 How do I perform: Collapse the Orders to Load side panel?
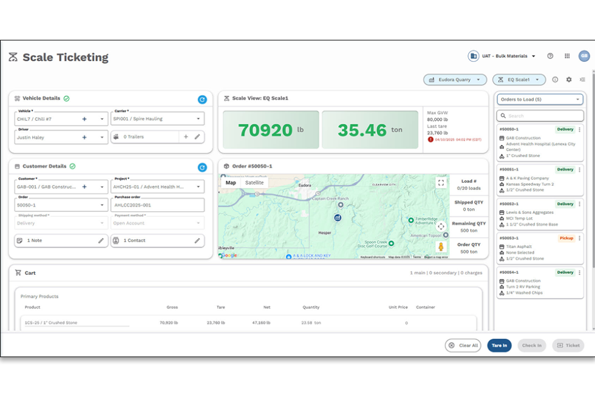point(582,80)
